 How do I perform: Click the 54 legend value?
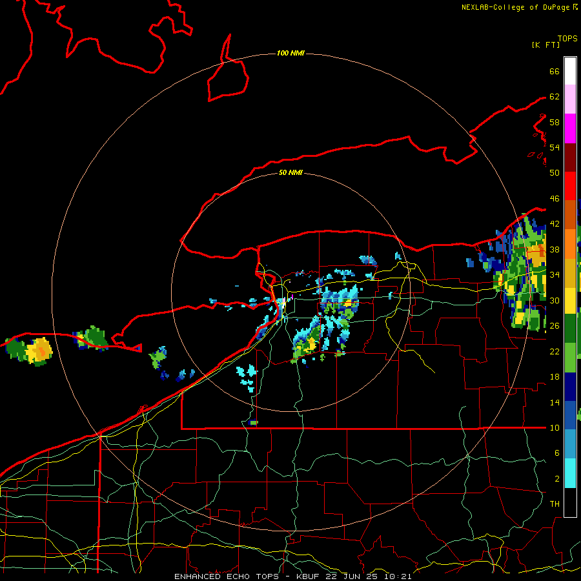pyautogui.click(x=555, y=147)
